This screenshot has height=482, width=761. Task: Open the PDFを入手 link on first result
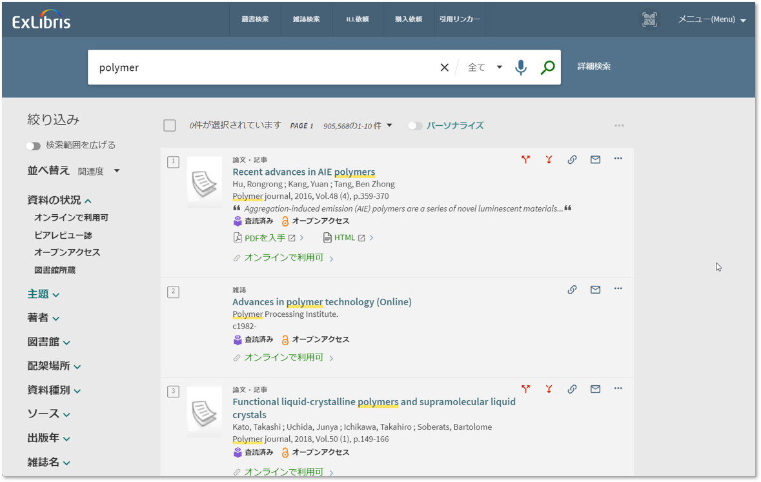tap(265, 238)
